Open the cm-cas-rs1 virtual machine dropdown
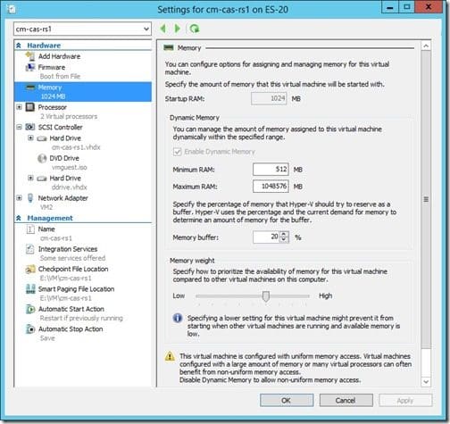This screenshot has height=424, width=450. click(x=82, y=29)
